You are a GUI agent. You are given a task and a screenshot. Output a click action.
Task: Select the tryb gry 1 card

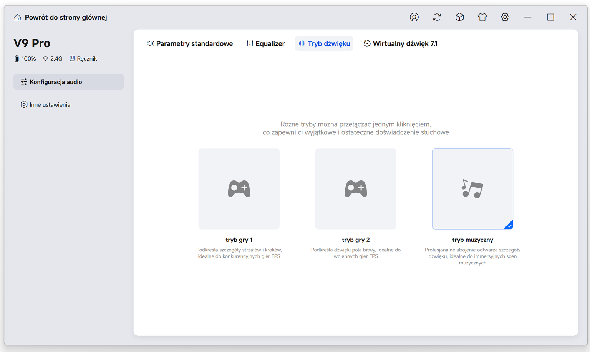coord(239,189)
